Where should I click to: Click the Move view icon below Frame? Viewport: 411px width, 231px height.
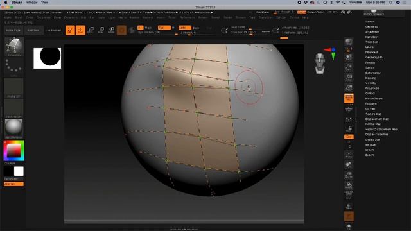(349, 165)
